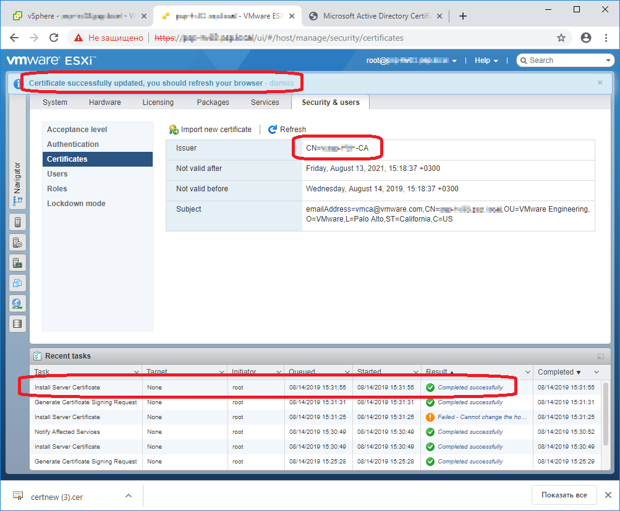Screen dimensions: 620x511
Task: Select the Generate CSR task at 15:25:28
Action: pyautogui.click(x=316, y=462)
